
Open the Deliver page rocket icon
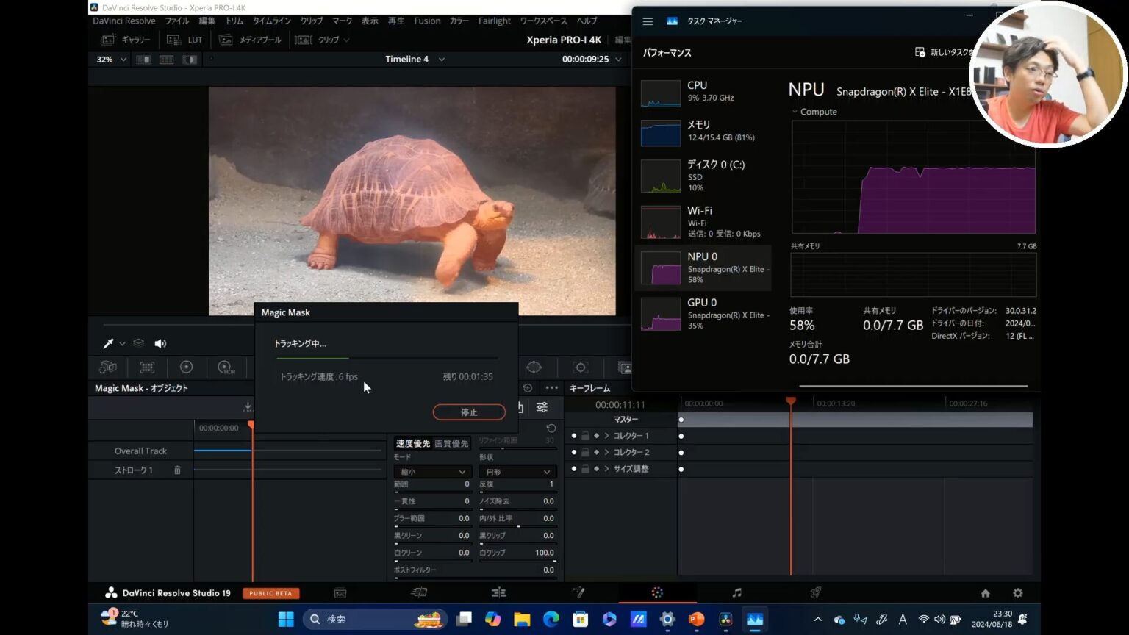[x=815, y=593]
